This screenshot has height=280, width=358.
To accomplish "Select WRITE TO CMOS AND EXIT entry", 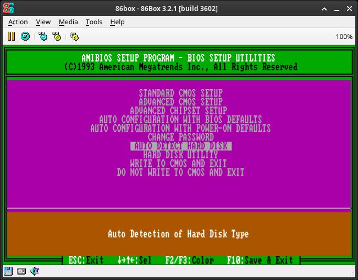I will pos(178,164).
